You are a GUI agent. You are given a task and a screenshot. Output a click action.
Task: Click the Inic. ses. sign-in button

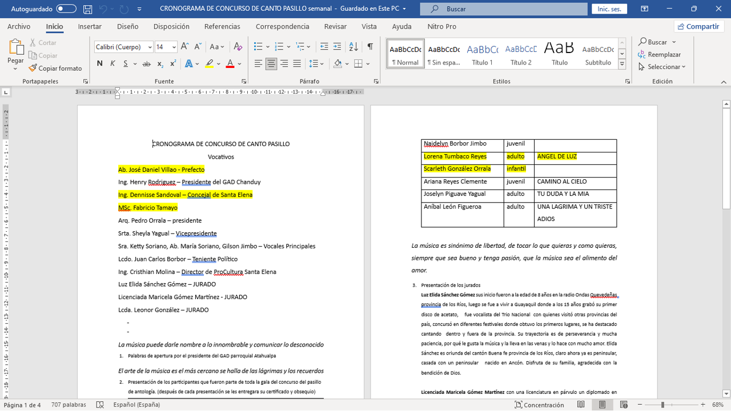click(x=609, y=9)
